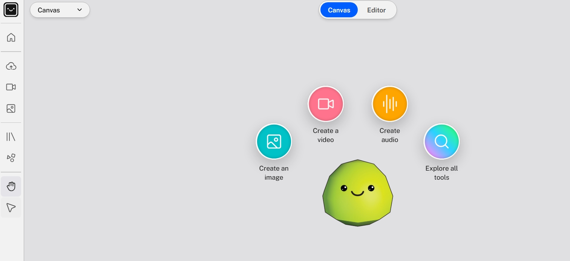Click the orange Create audio circle
Image resolution: width=570 pixels, height=261 pixels.
click(x=389, y=104)
